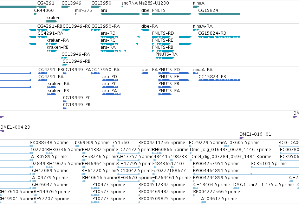Select the ninaA gene feature
The width and height of the screenshot is (299, 204).
coord(196,7)
